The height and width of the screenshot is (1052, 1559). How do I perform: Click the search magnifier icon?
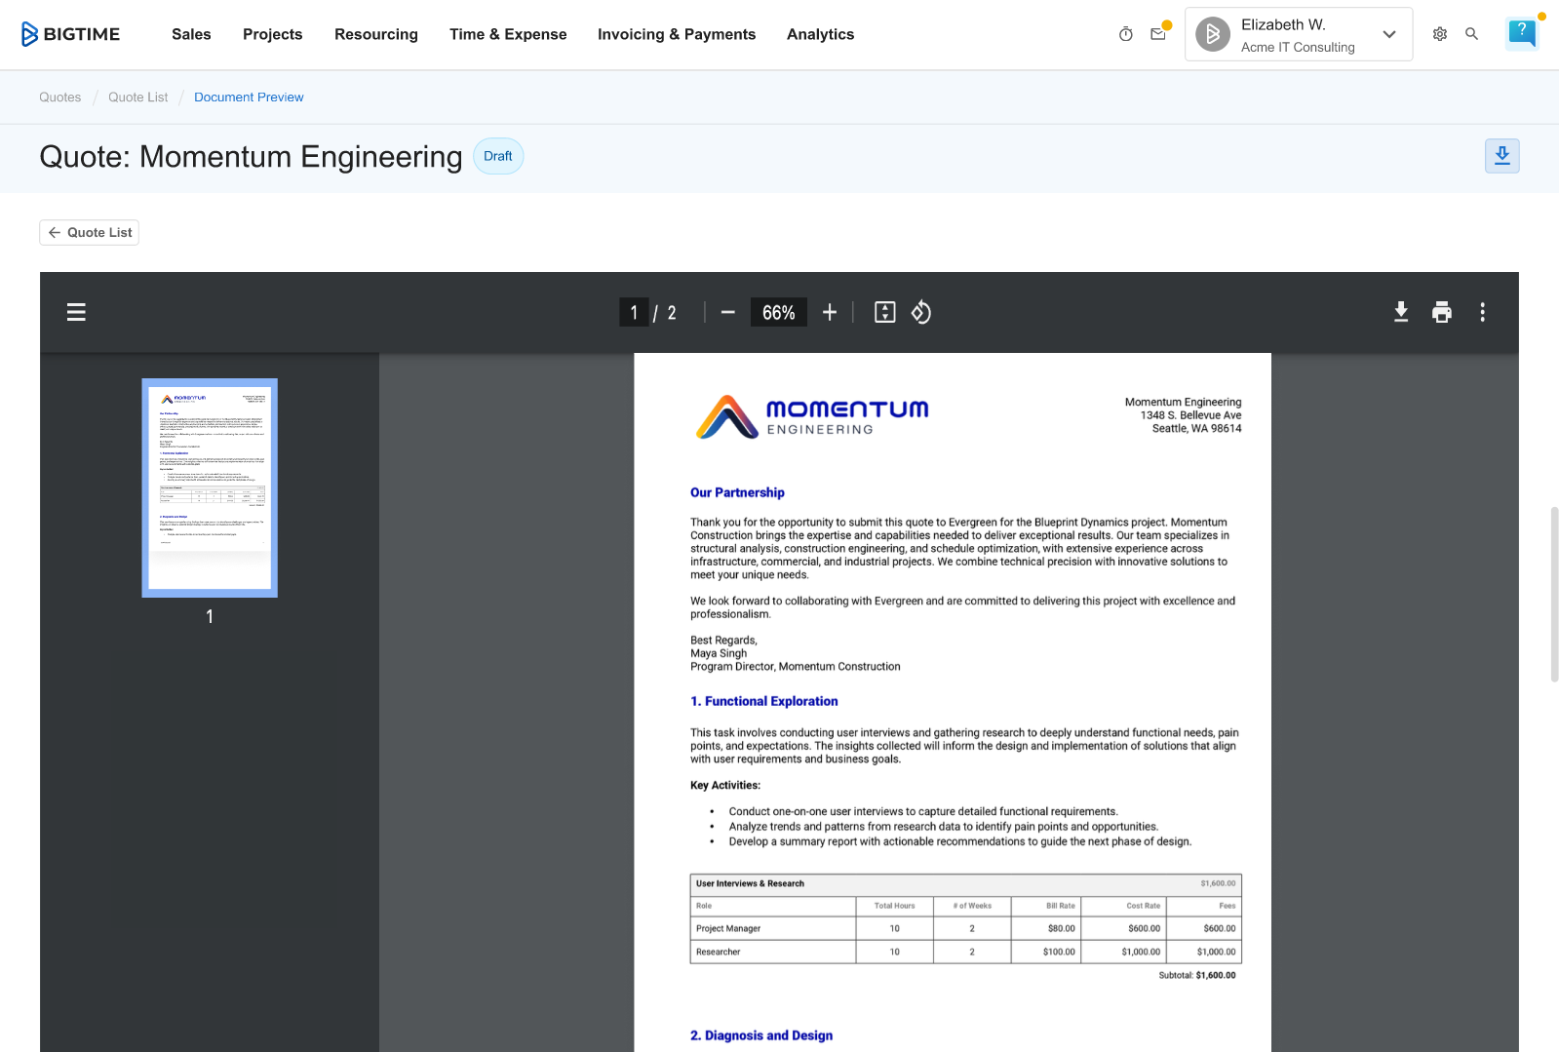click(1472, 34)
